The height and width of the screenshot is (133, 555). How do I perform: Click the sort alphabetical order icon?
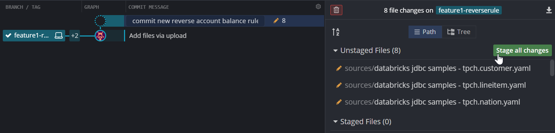pyautogui.click(x=336, y=32)
